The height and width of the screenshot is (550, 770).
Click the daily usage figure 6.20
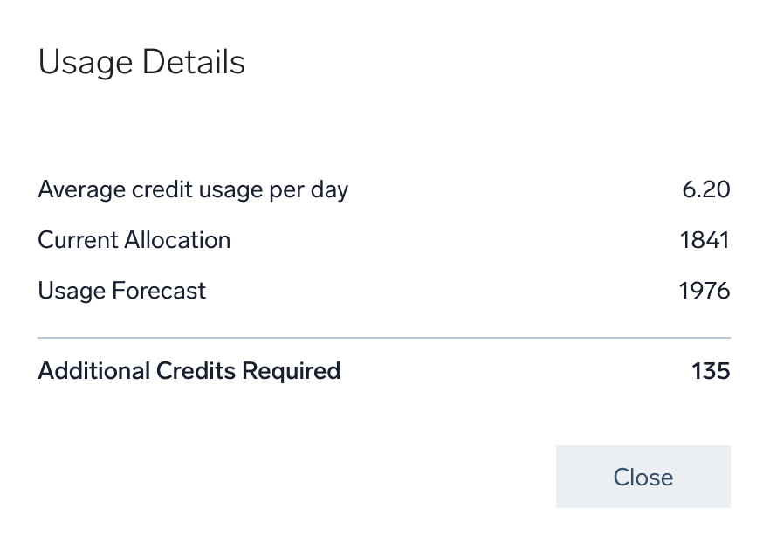pyautogui.click(x=706, y=189)
